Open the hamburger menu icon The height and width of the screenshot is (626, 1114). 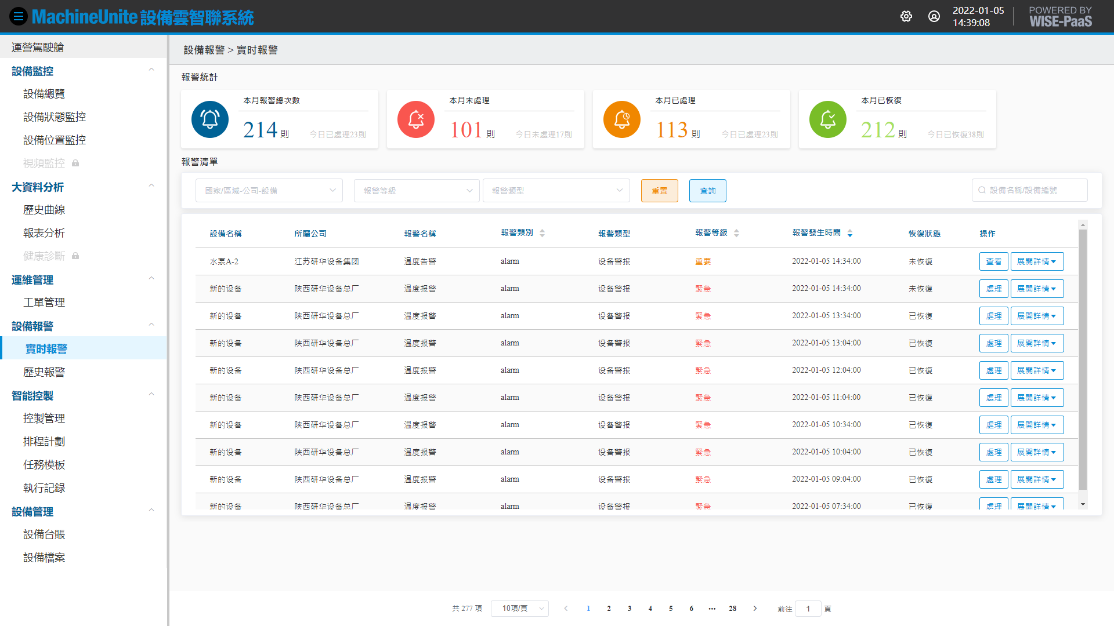18,16
